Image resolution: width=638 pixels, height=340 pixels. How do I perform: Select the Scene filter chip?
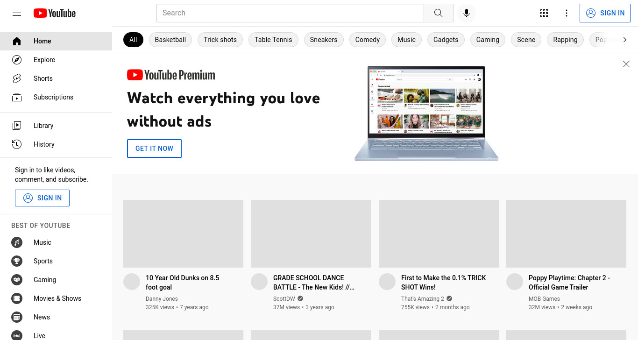click(526, 40)
